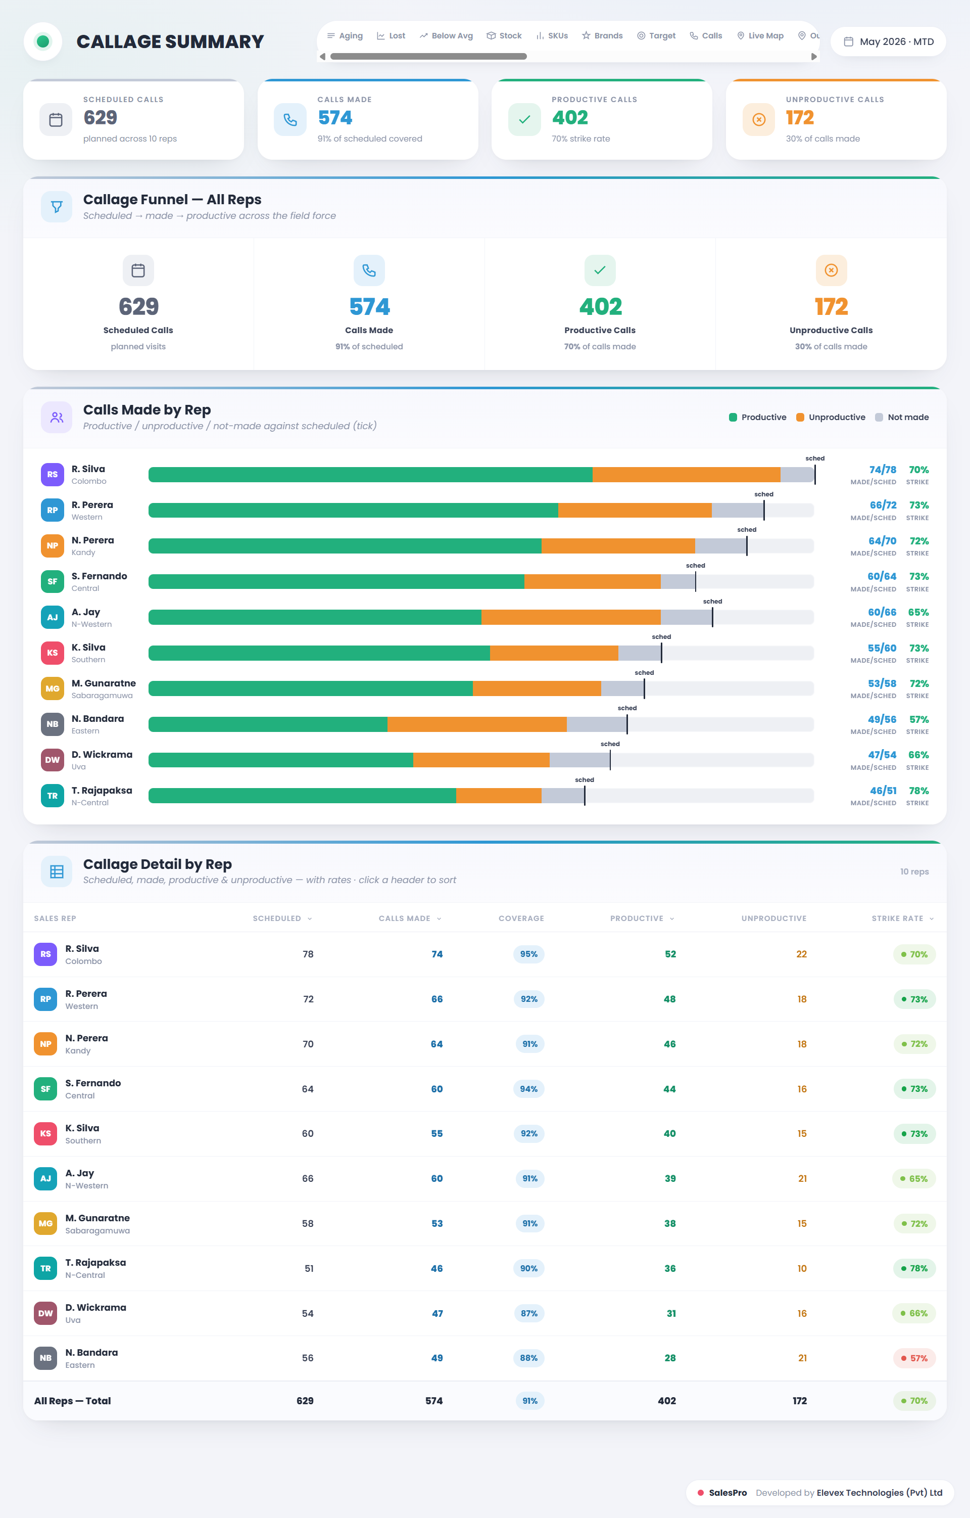Click the AJ avatar in the bar chart
The width and height of the screenshot is (970, 1518).
pyautogui.click(x=52, y=617)
